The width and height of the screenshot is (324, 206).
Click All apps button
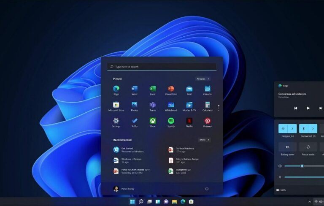(x=202, y=79)
